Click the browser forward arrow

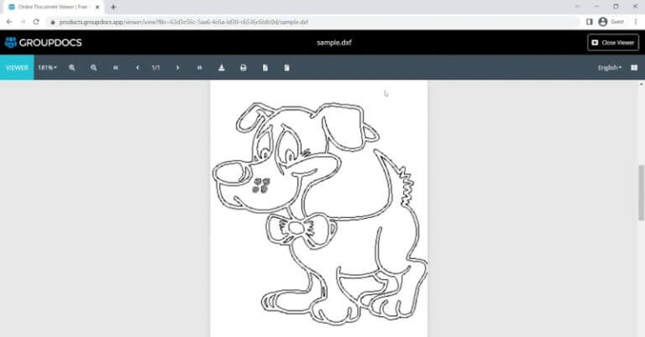(x=23, y=22)
